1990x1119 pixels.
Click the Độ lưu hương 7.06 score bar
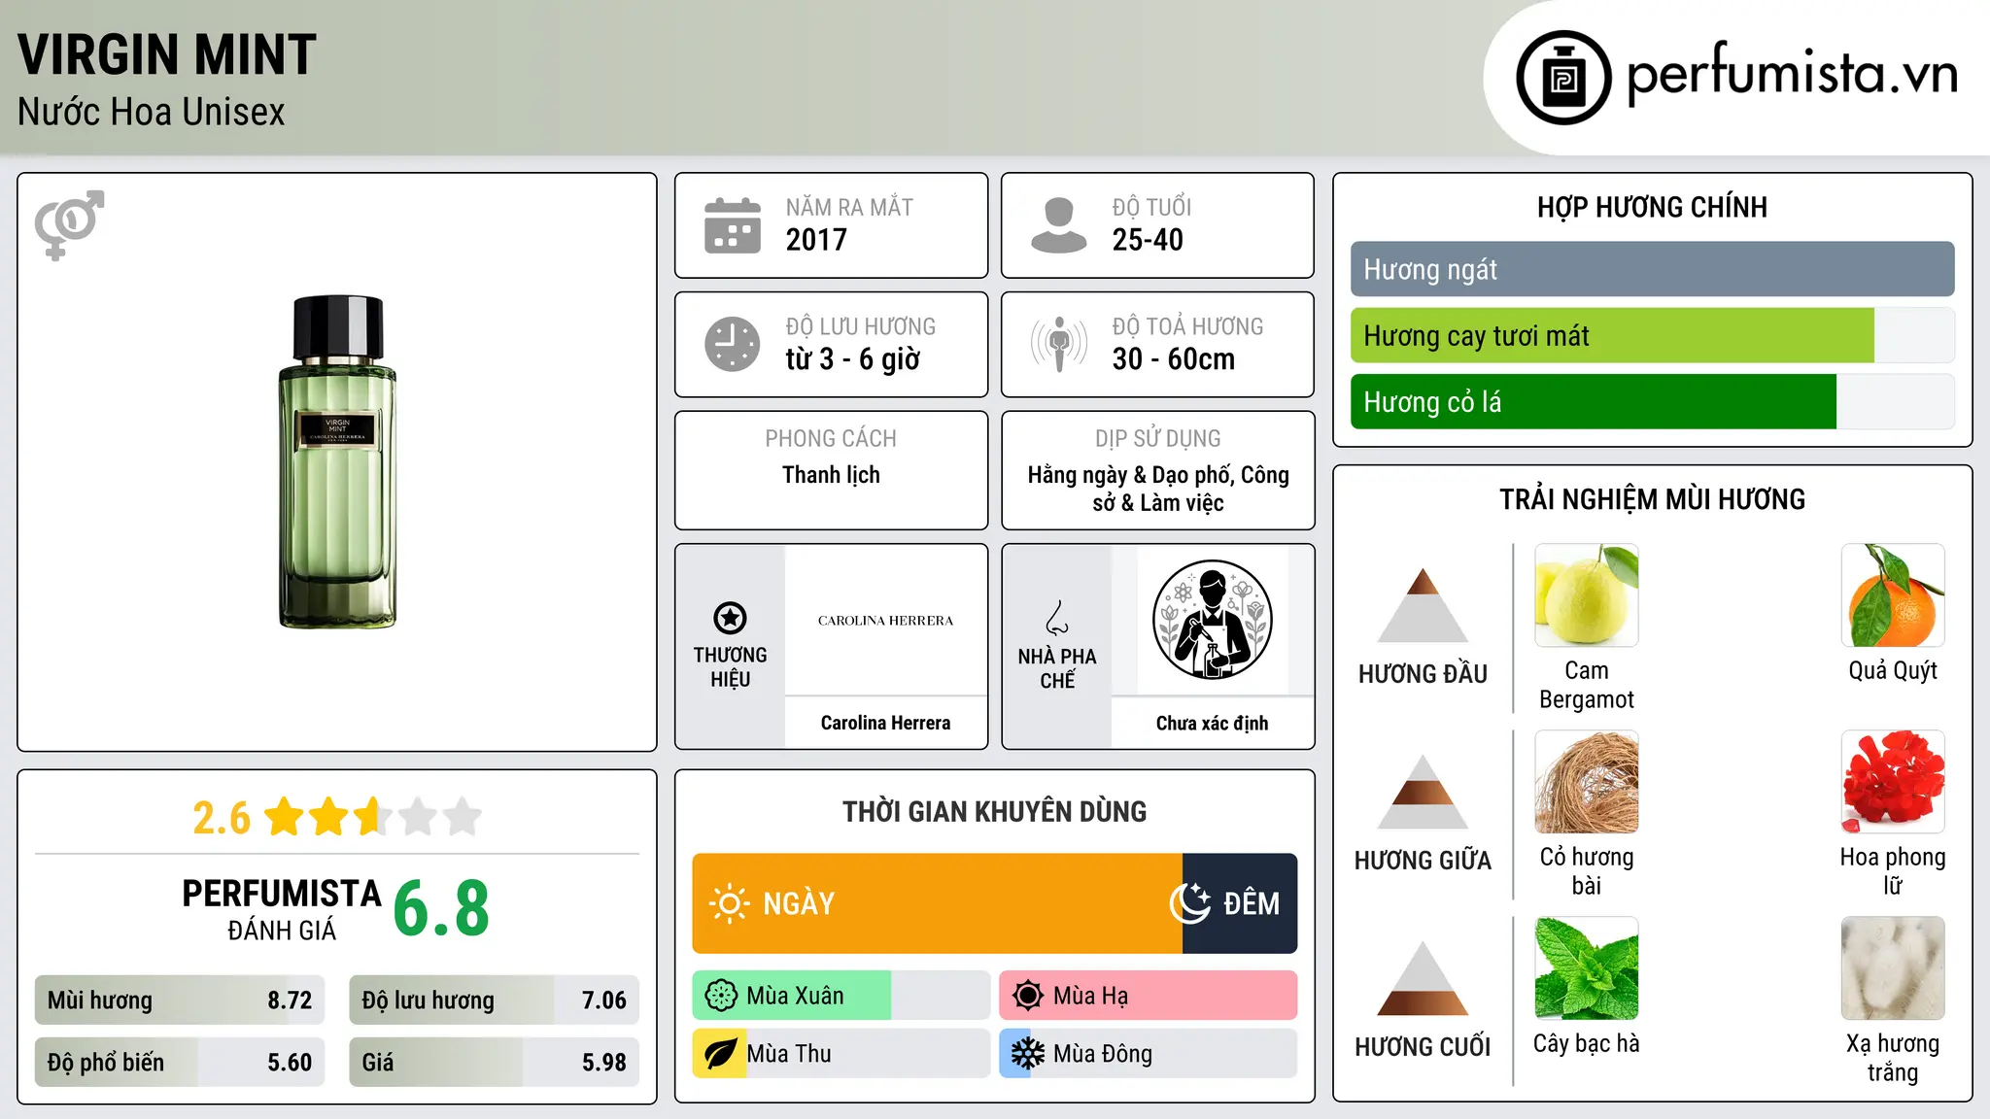point(494,1000)
